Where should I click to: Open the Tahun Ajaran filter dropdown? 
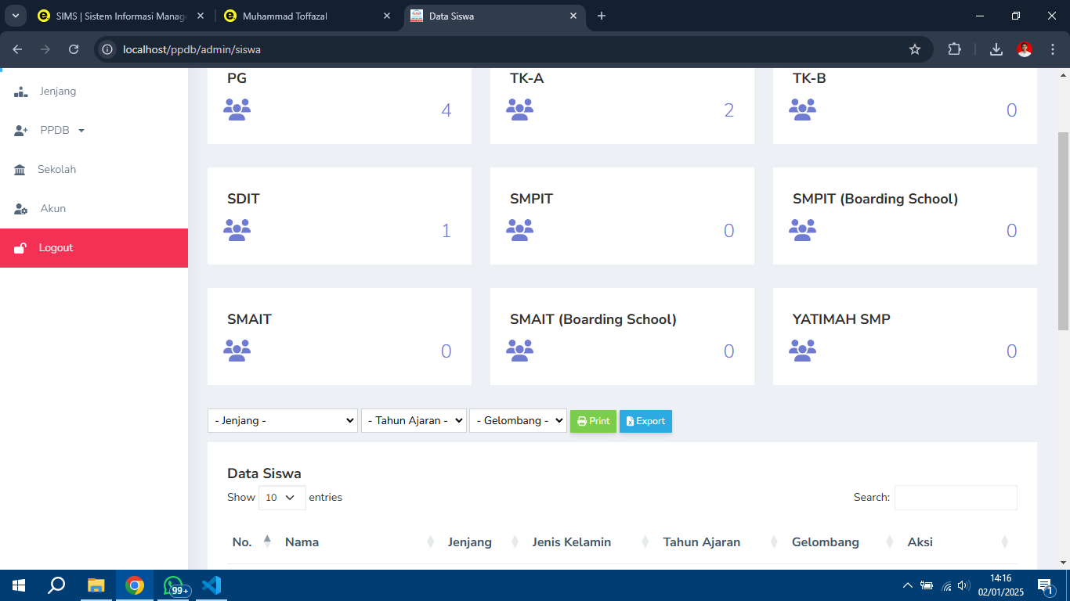click(x=413, y=421)
